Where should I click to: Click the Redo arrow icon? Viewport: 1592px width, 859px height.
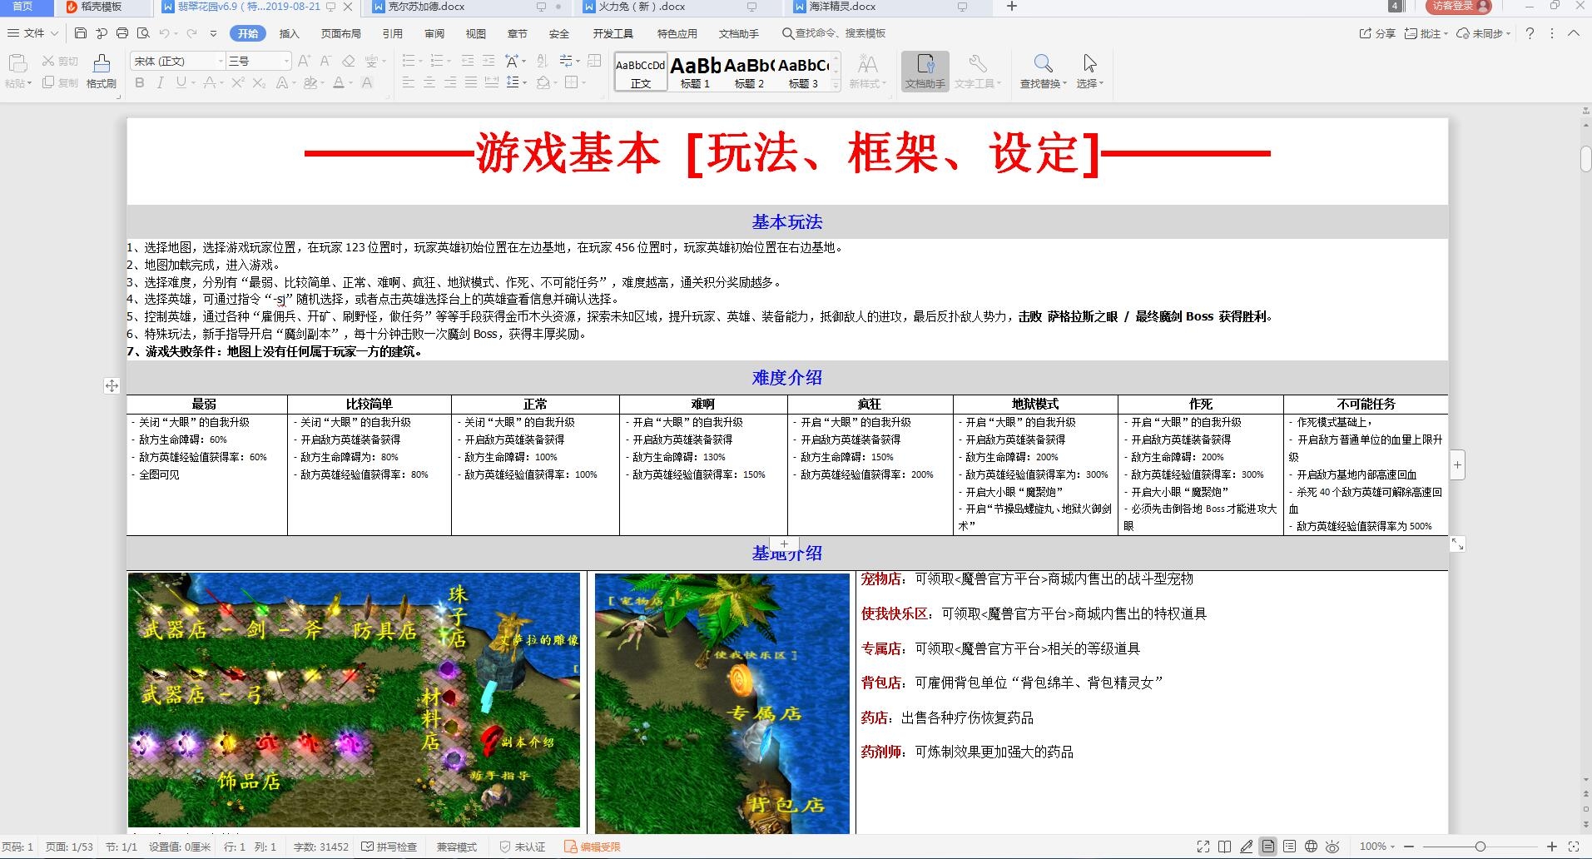point(192,33)
